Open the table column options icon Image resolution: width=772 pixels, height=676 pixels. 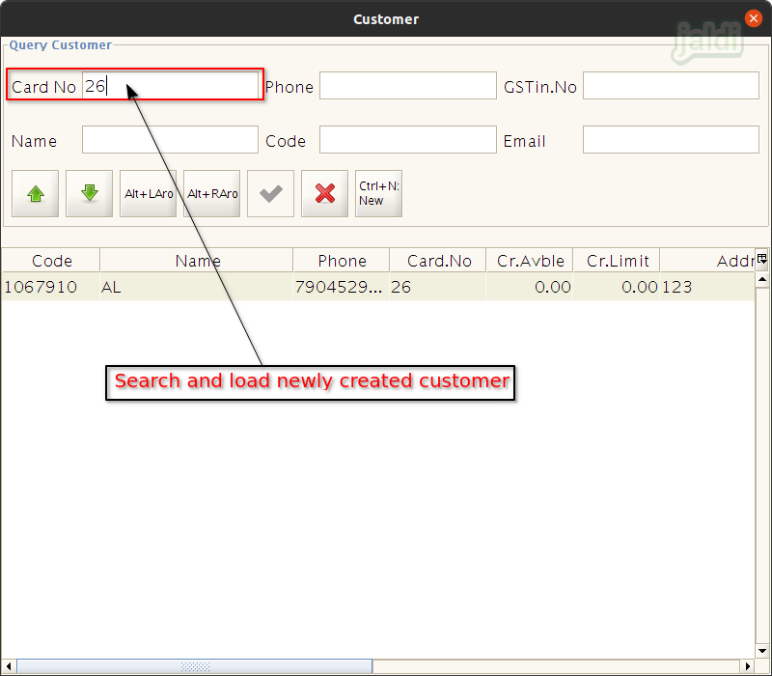pyautogui.click(x=762, y=259)
